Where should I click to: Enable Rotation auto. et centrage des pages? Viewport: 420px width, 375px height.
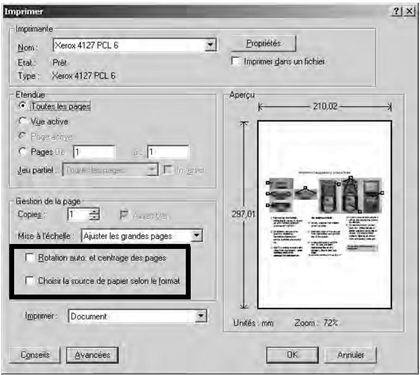click(29, 258)
